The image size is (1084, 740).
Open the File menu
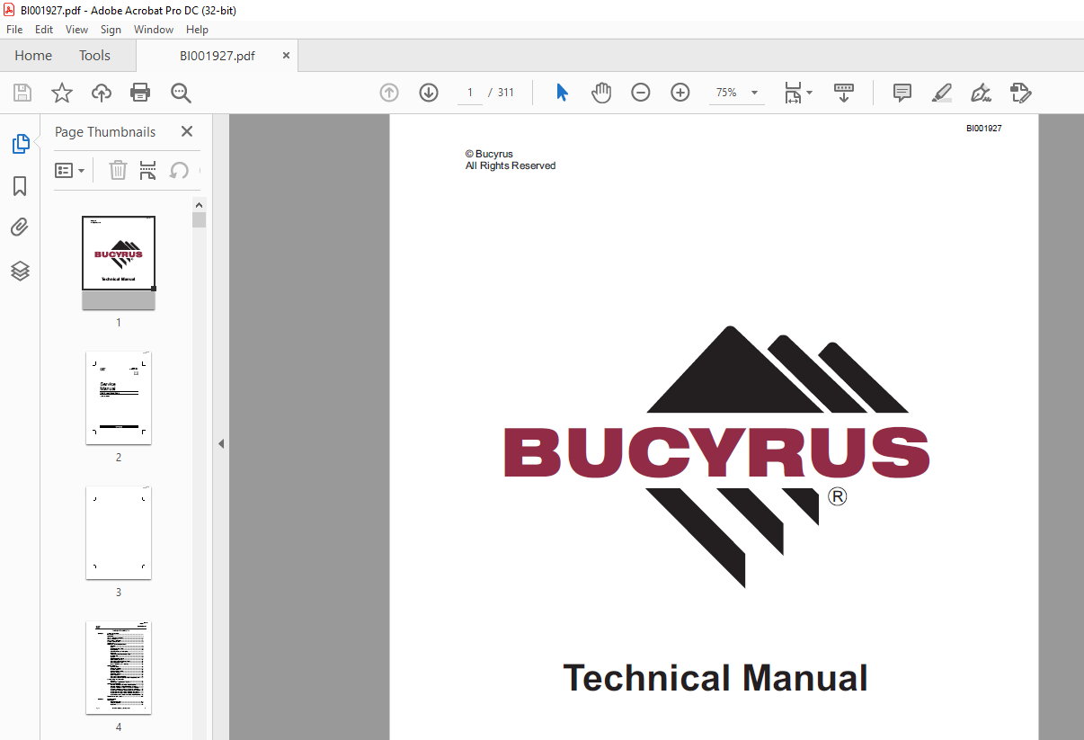click(x=14, y=30)
